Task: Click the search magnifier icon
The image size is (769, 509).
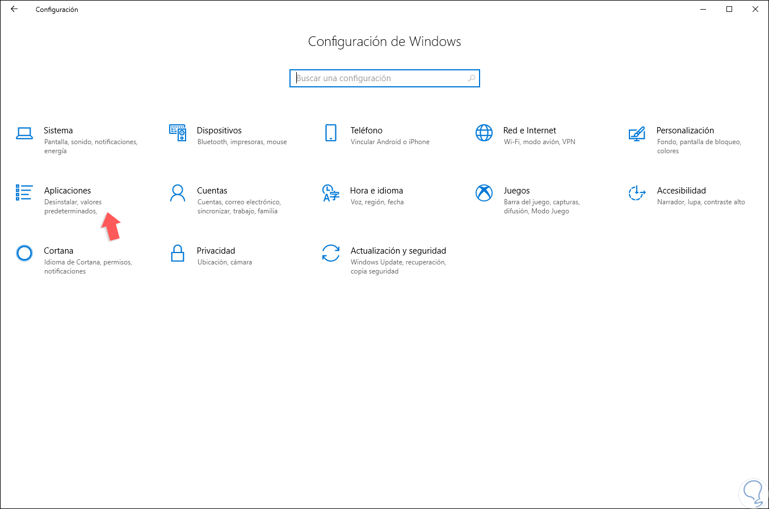Action: click(472, 78)
